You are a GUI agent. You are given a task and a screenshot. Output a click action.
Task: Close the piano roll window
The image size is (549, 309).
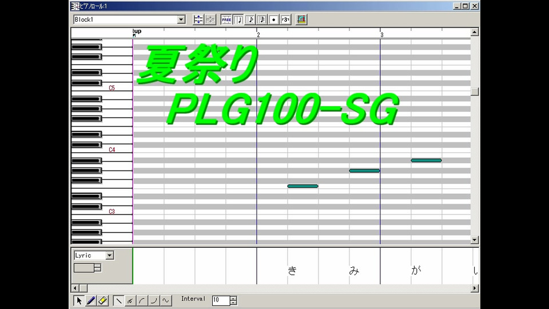point(475,6)
